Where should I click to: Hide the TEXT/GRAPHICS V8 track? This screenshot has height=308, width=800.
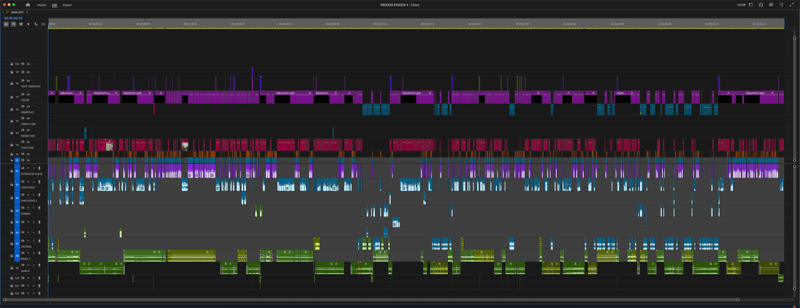pos(28,80)
